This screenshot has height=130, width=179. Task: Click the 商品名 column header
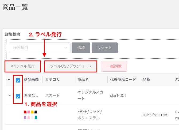(83, 80)
